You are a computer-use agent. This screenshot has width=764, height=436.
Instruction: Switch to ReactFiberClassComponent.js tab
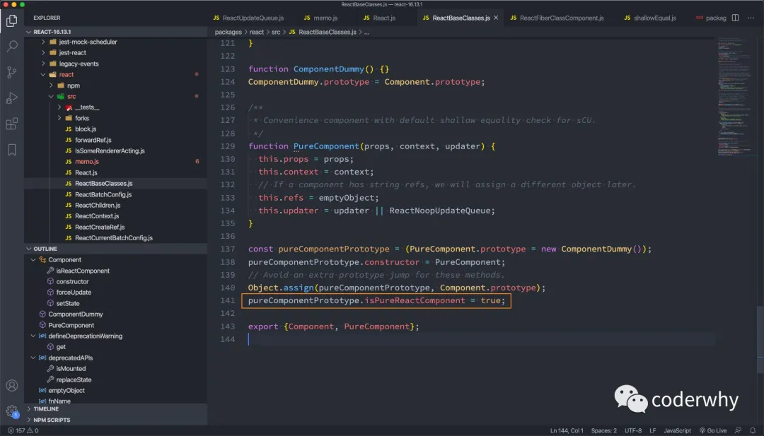(x=557, y=18)
